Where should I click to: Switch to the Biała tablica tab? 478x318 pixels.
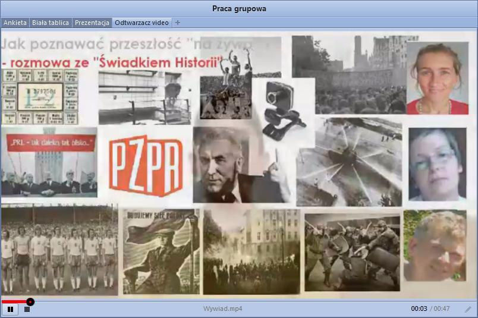pyautogui.click(x=51, y=23)
